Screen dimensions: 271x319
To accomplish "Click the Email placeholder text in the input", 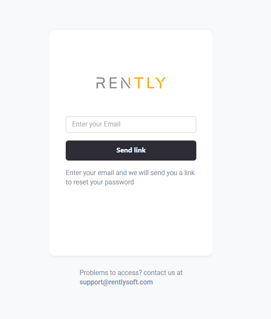I will (96, 124).
